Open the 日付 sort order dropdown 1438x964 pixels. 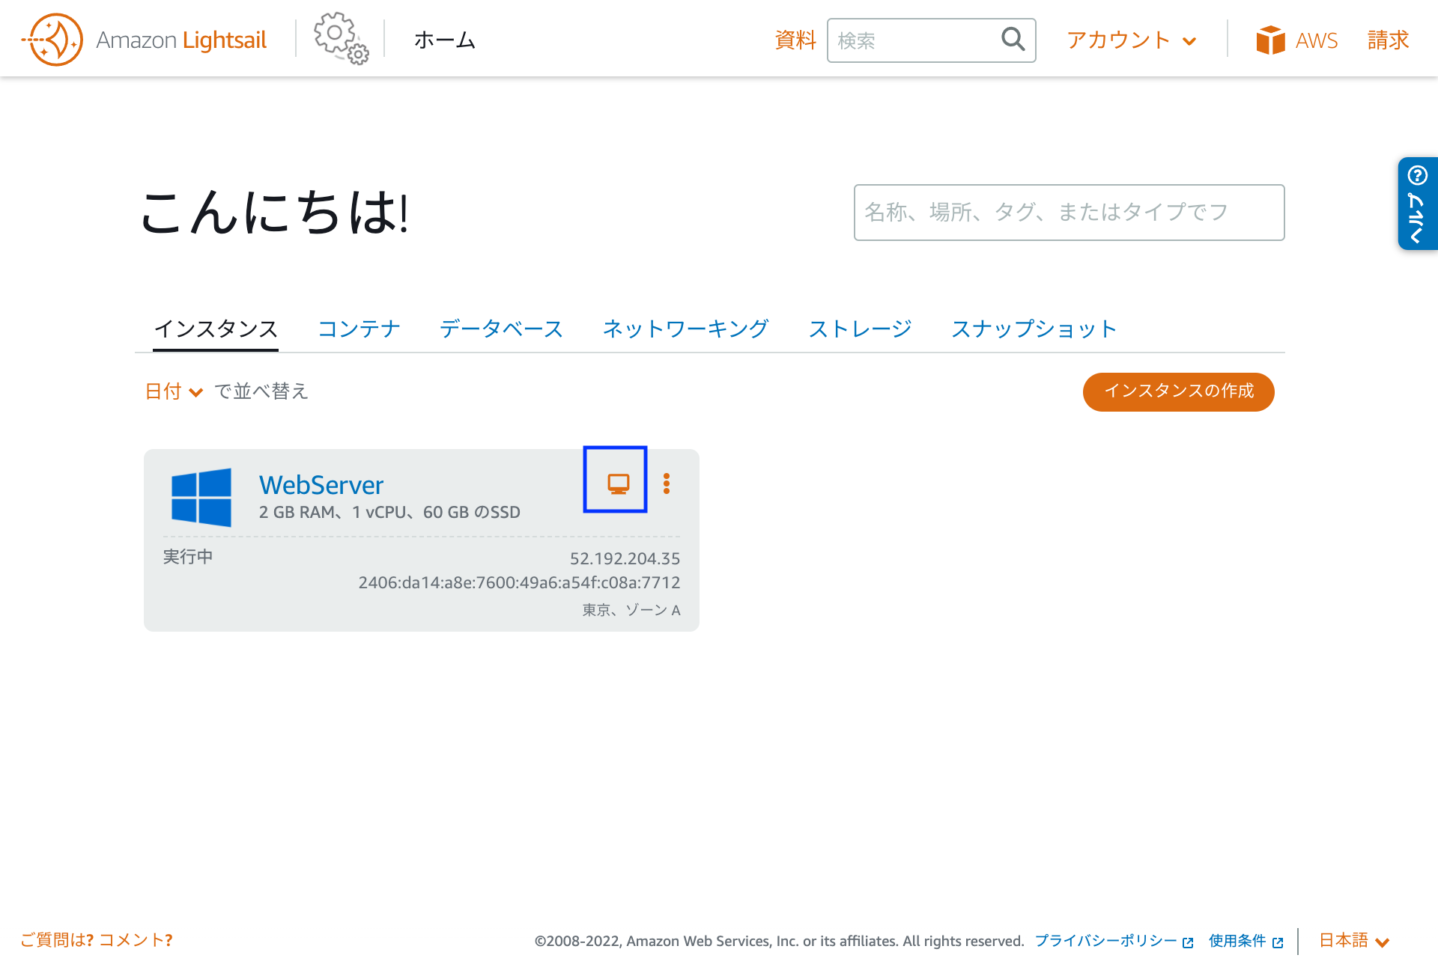[x=172, y=391]
